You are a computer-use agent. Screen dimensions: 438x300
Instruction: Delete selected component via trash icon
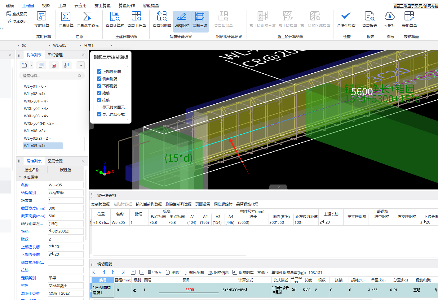[x=54, y=65]
